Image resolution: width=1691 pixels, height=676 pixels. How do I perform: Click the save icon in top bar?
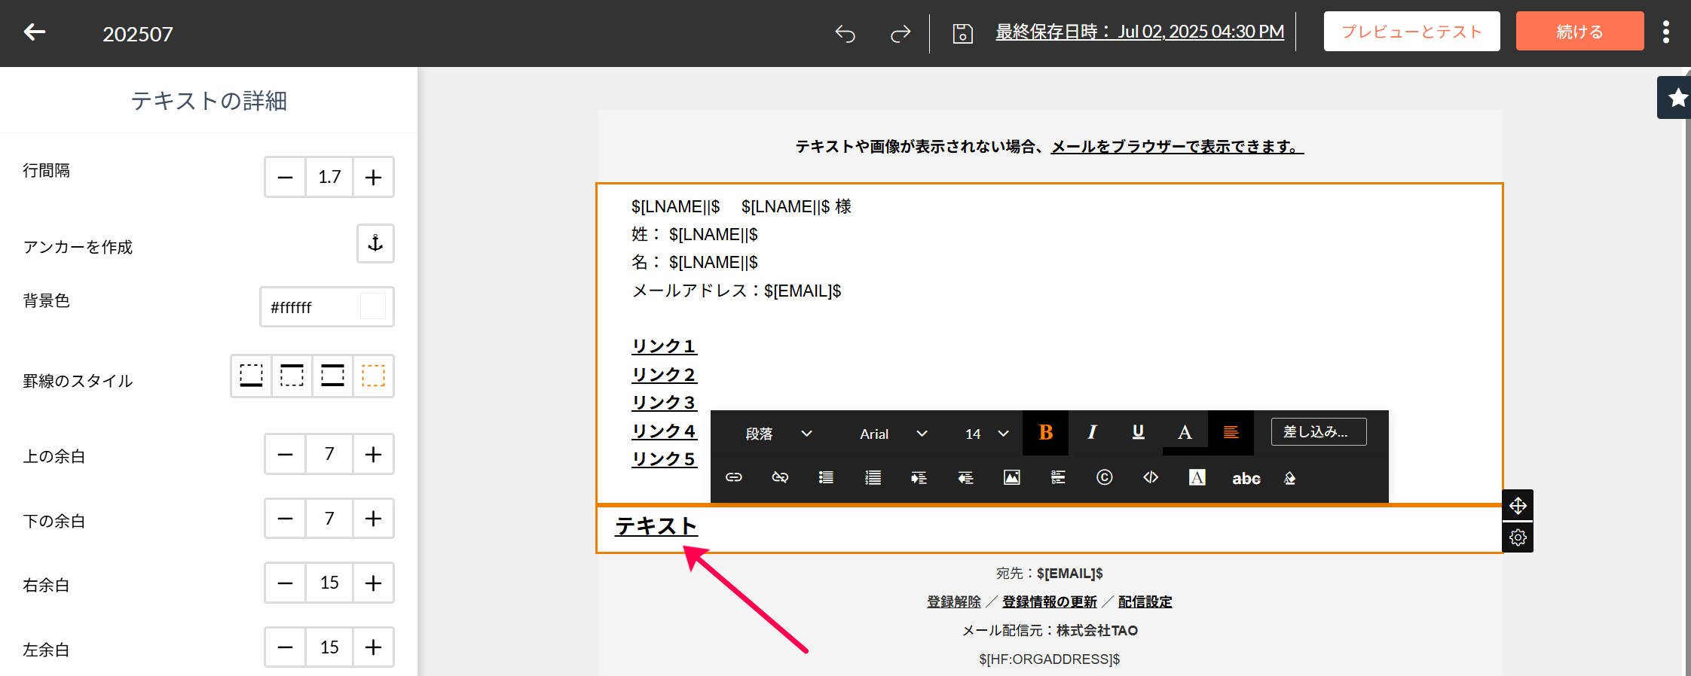(962, 33)
